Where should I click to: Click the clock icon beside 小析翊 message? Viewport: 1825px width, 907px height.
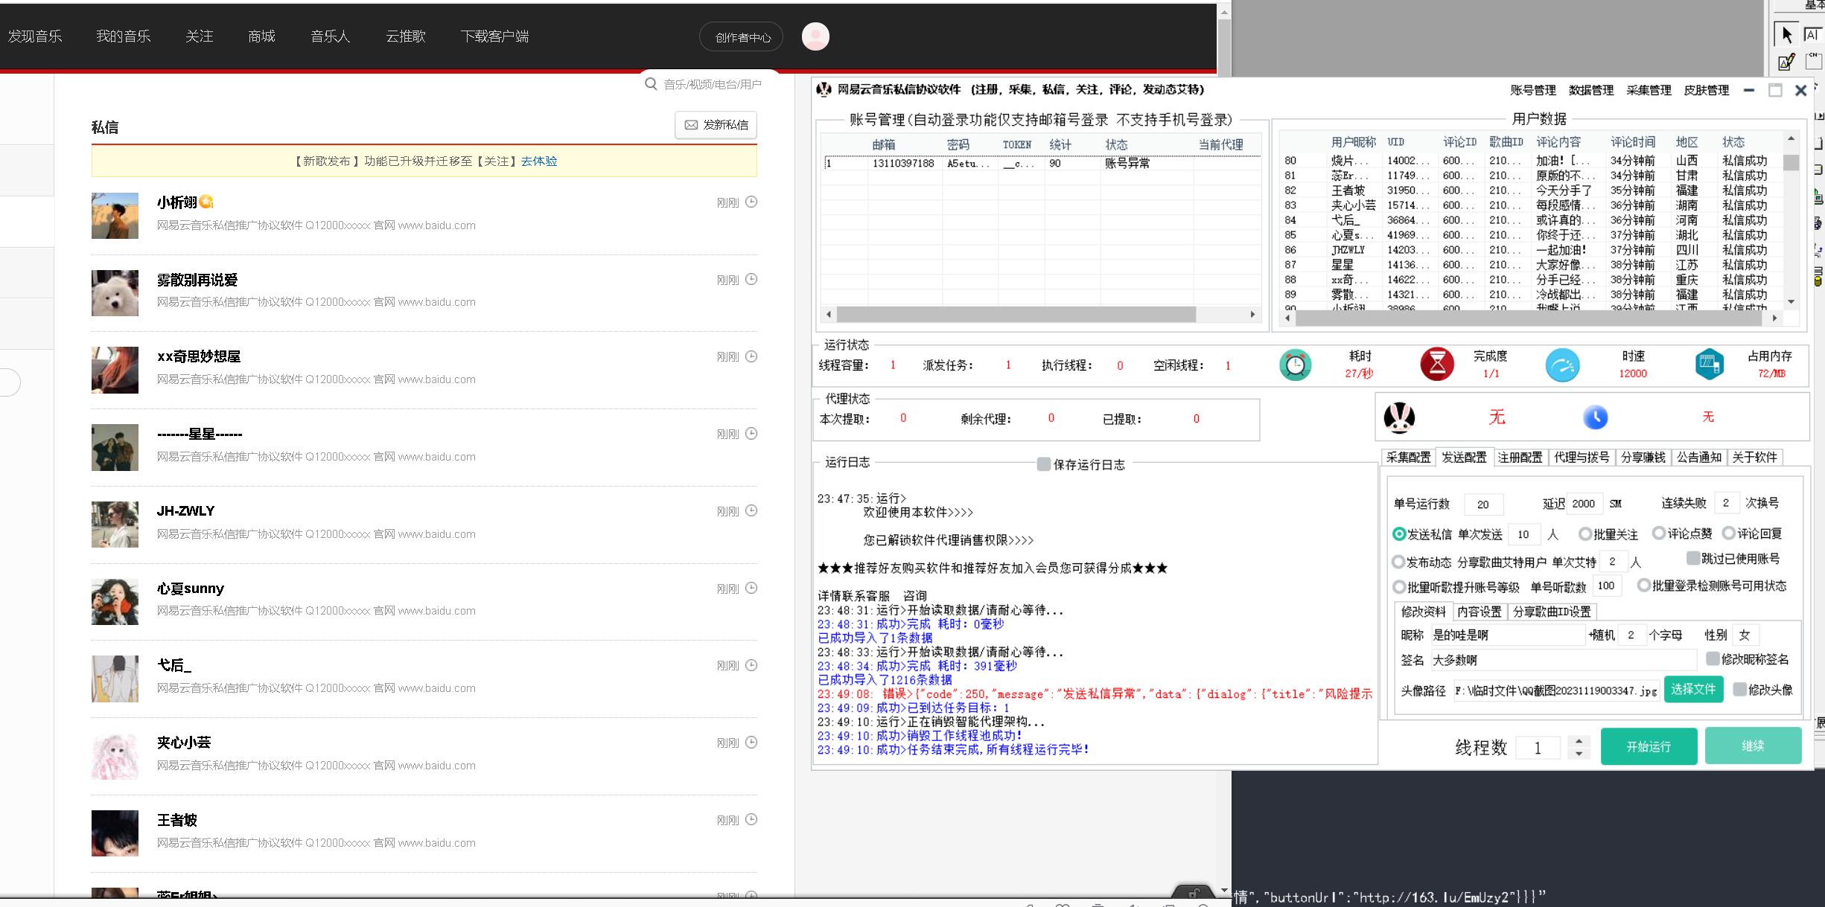[751, 202]
